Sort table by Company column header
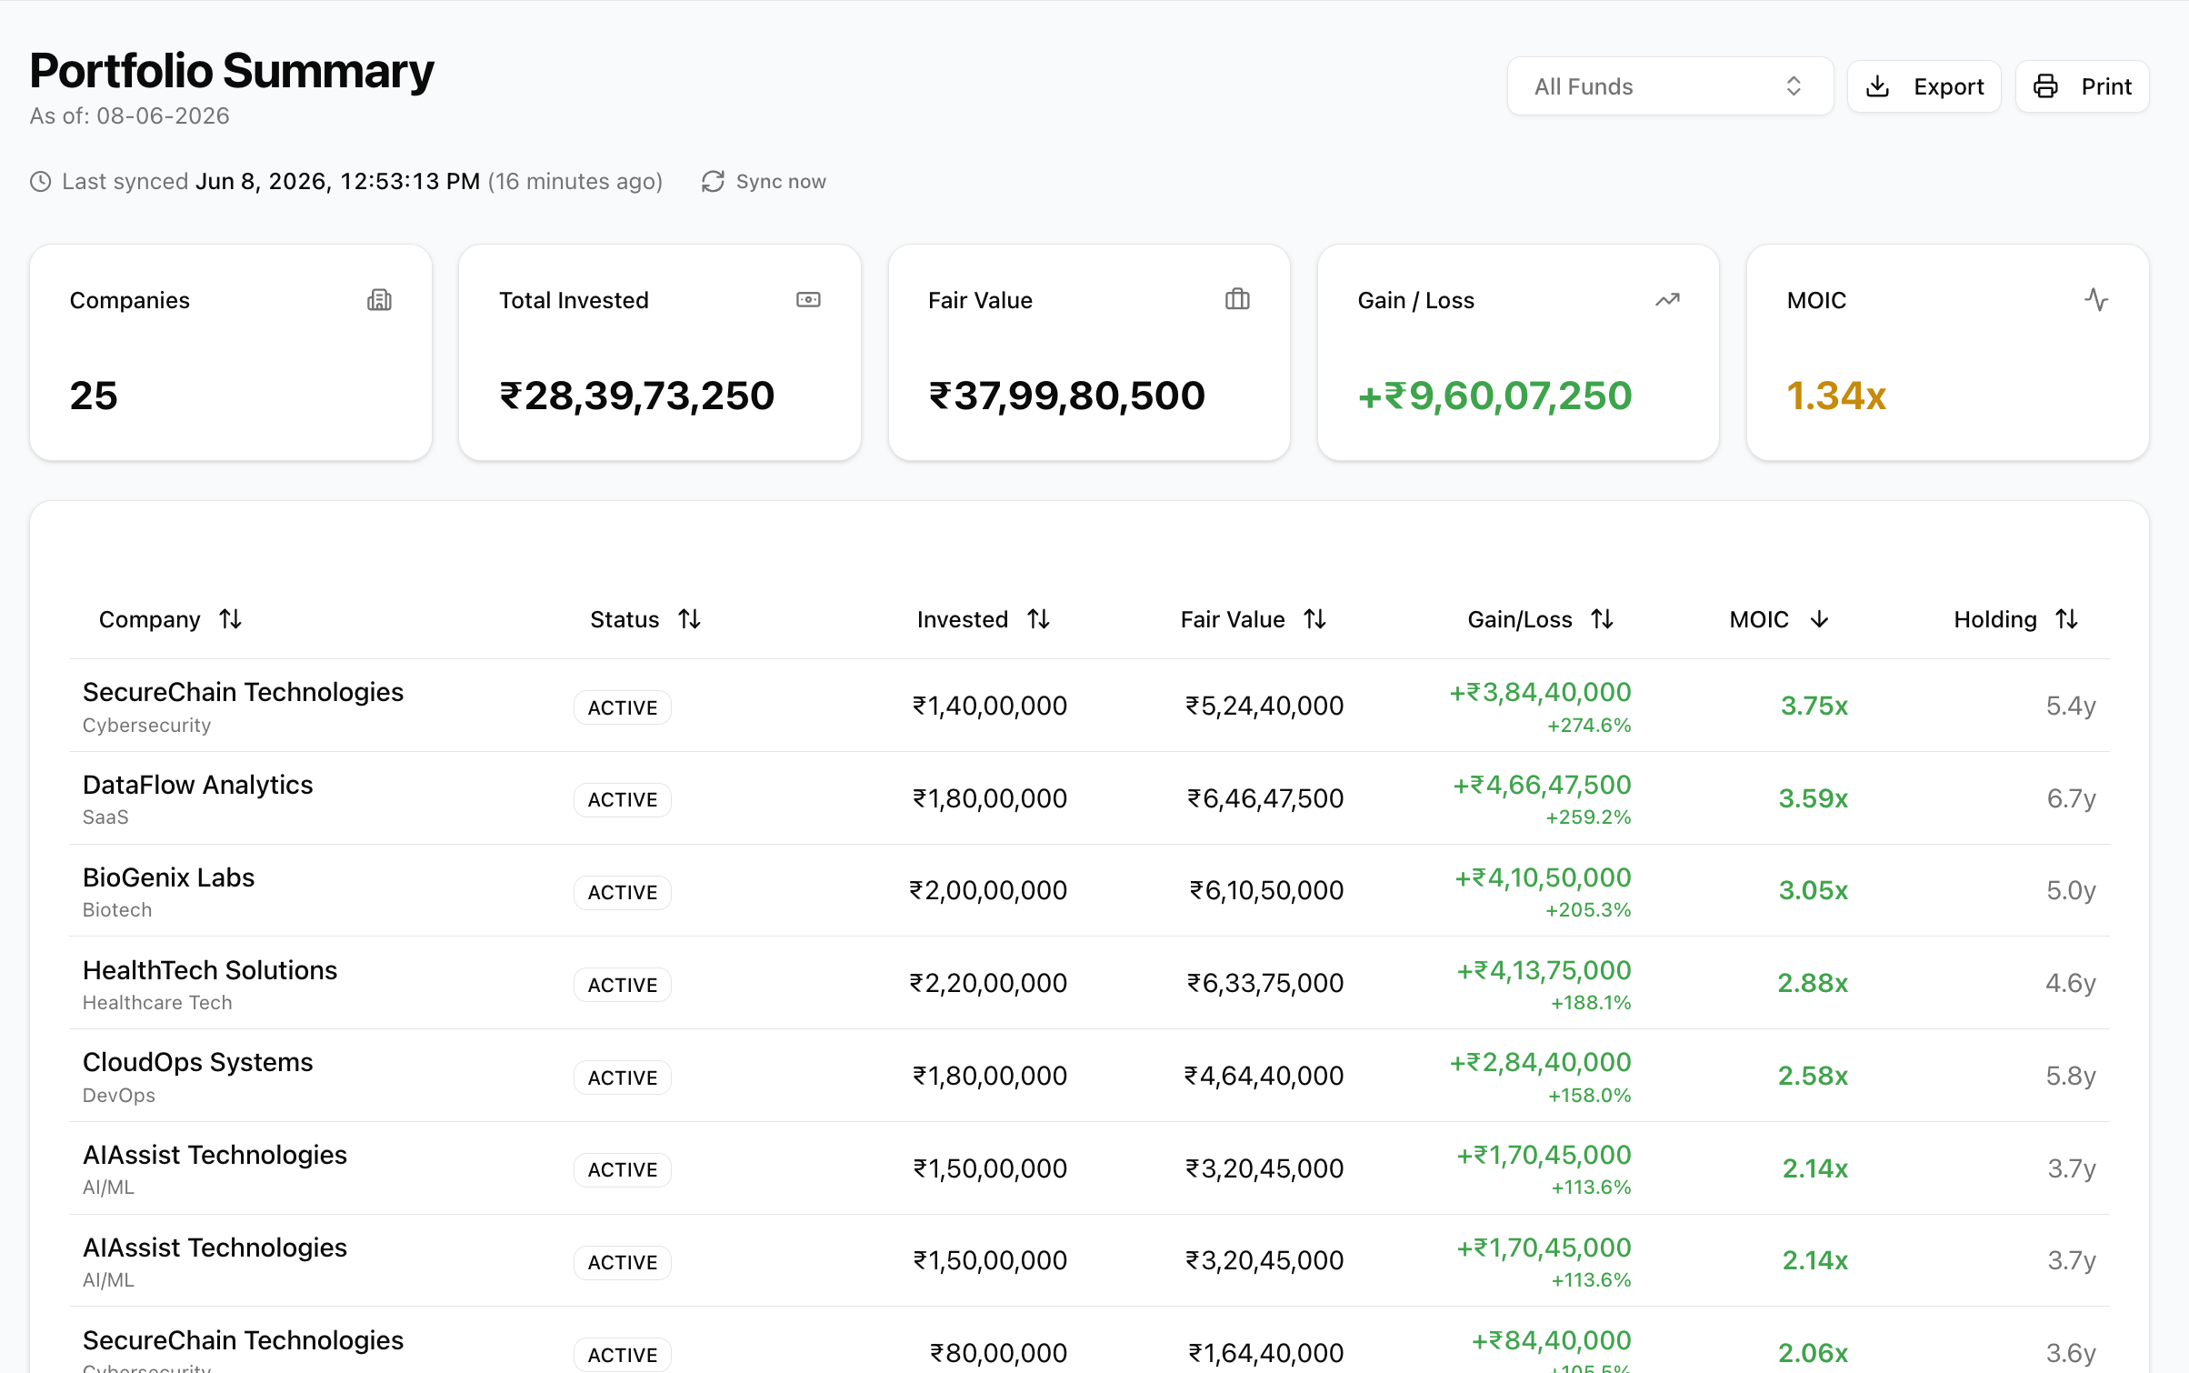The width and height of the screenshot is (2189, 1373). click(x=170, y=619)
